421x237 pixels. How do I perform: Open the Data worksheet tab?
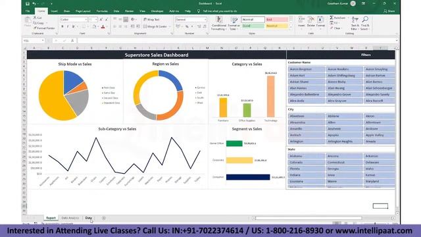(89, 218)
